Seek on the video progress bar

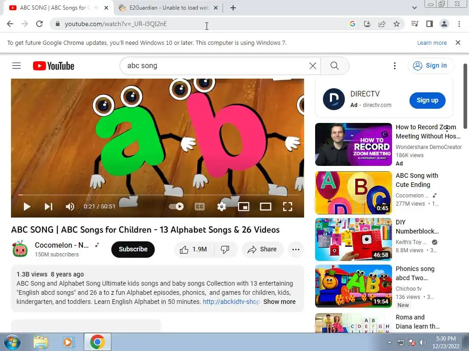158,195
